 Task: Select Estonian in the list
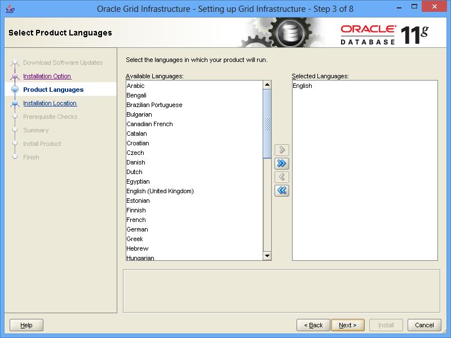[x=194, y=201]
